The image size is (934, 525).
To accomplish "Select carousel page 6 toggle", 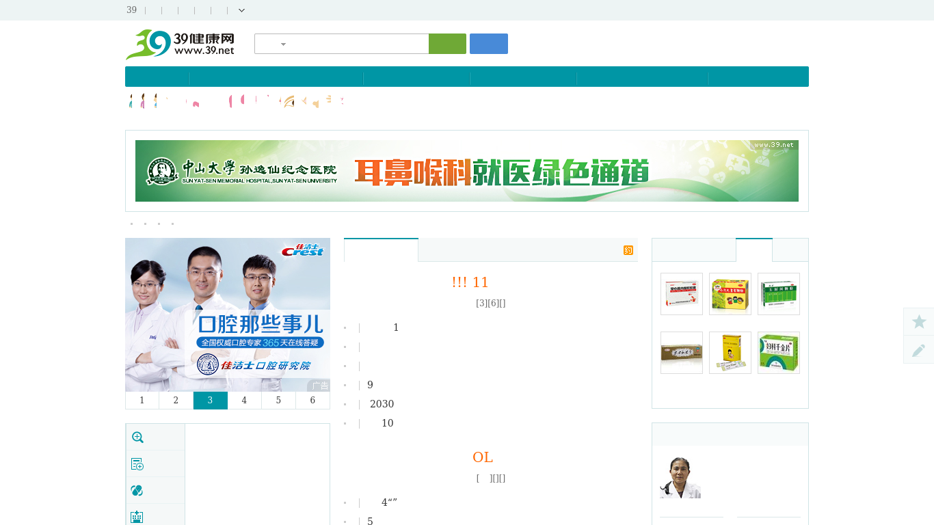I will (312, 400).
